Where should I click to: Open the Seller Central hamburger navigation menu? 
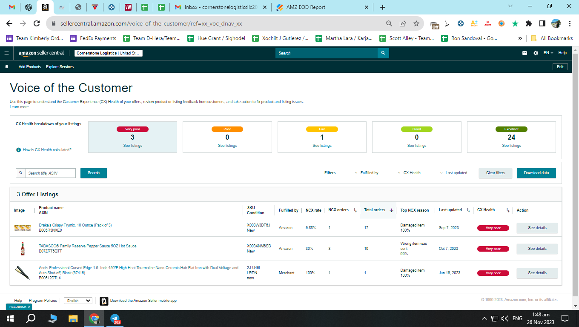coord(6,53)
